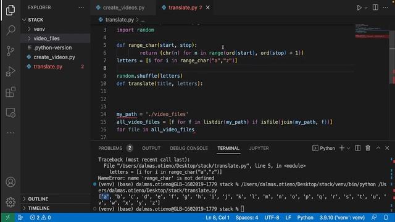Open the Remote Explorer icon
395x222 pixels.
coord(10,112)
